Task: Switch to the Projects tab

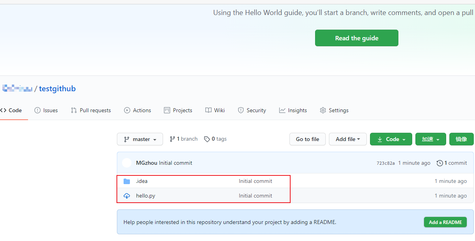Action: [178, 110]
